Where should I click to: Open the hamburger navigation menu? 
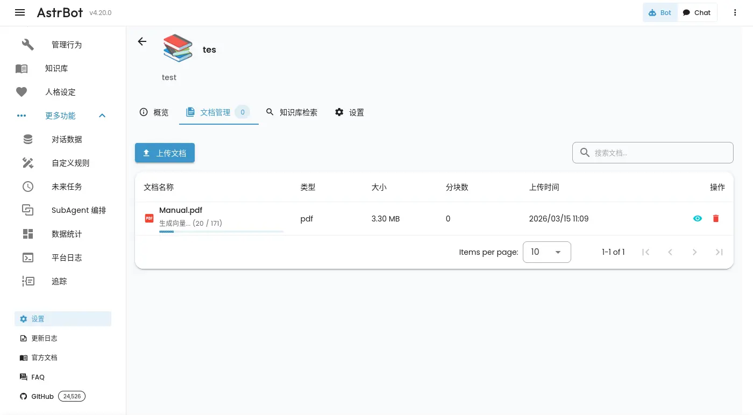[20, 12]
